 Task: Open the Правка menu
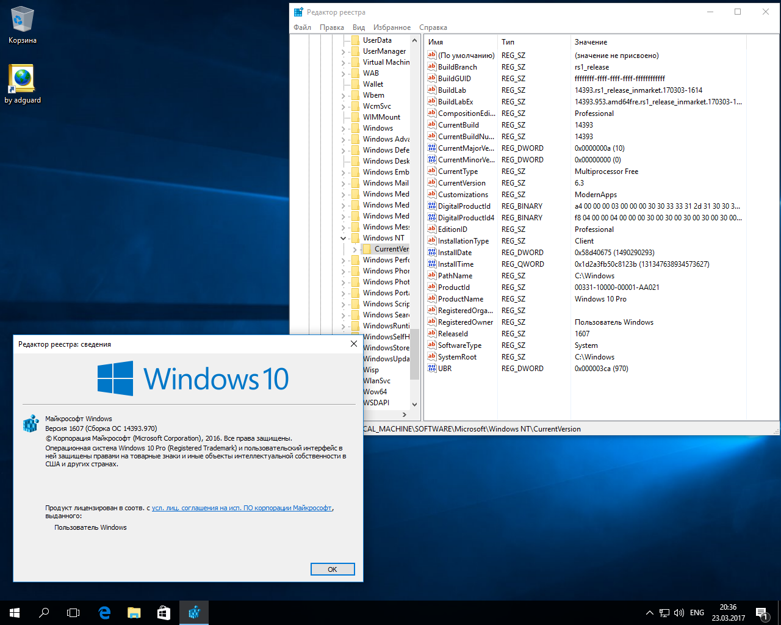(331, 27)
